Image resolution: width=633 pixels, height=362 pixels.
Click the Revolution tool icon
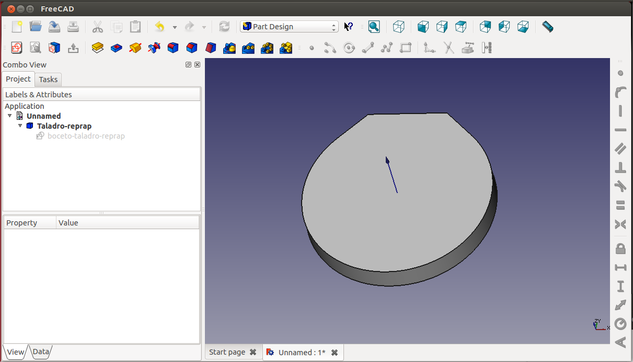coord(135,48)
